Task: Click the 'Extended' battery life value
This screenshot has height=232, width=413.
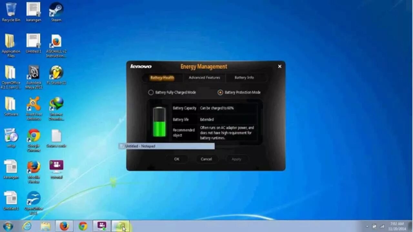Action: (207, 120)
